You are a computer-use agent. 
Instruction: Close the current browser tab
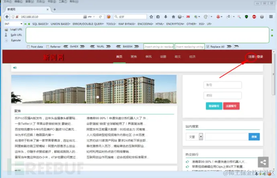click(x=47, y=9)
